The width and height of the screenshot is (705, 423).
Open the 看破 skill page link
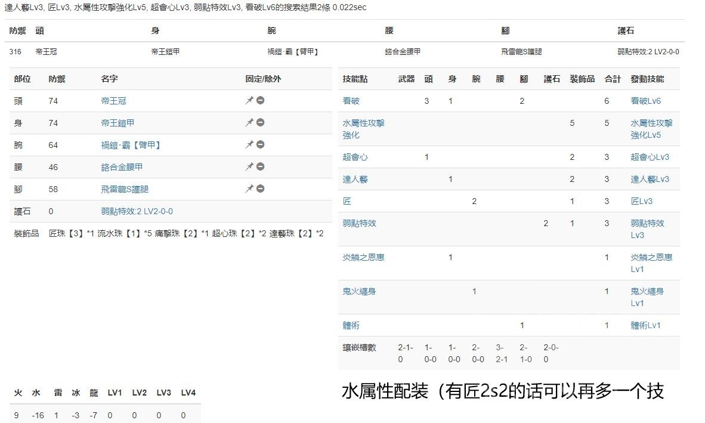(352, 100)
